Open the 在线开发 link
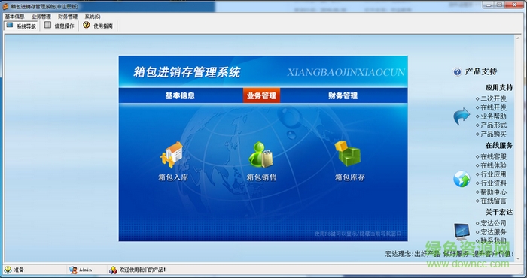Image resolution: width=527 pixels, height=278 pixels. pyautogui.click(x=493, y=107)
